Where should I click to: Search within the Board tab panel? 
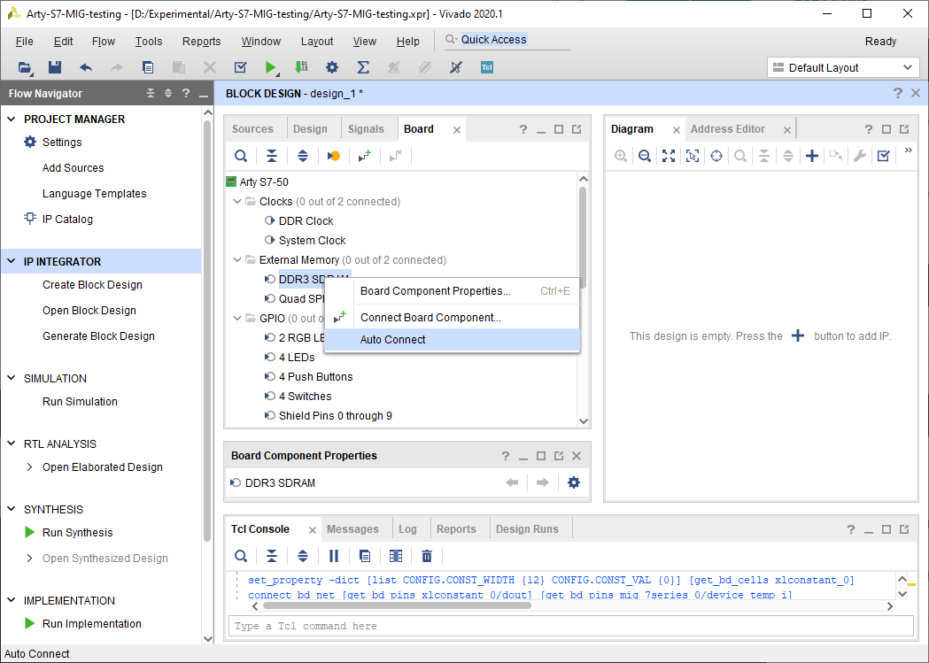point(241,156)
